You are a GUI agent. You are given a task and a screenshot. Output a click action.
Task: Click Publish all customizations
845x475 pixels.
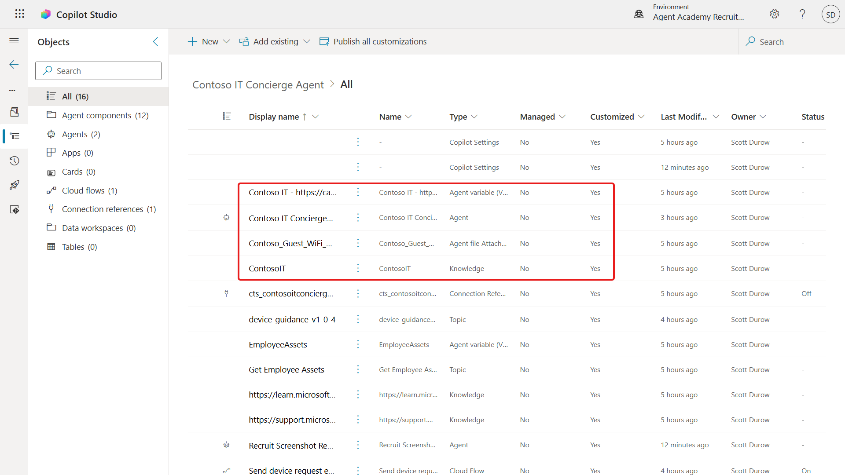click(x=373, y=41)
